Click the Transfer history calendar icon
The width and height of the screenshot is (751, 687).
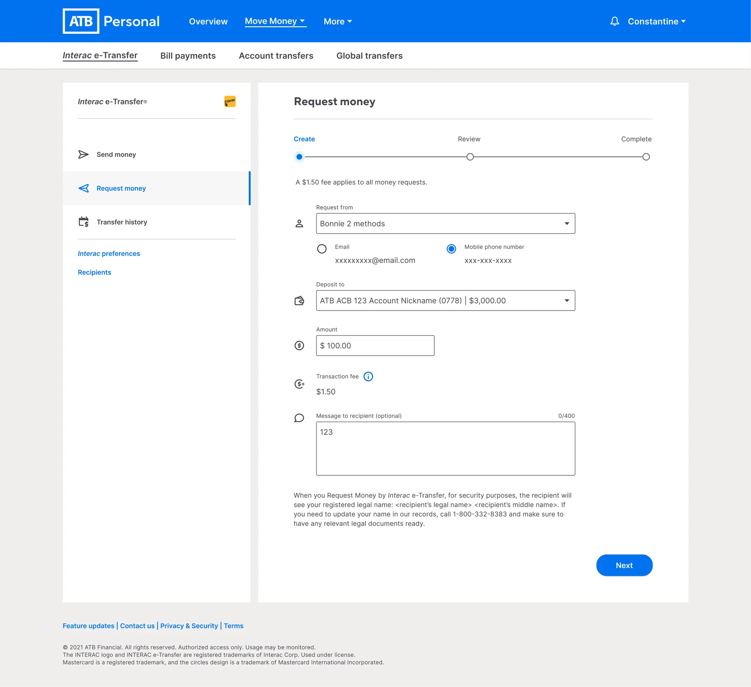[83, 222]
